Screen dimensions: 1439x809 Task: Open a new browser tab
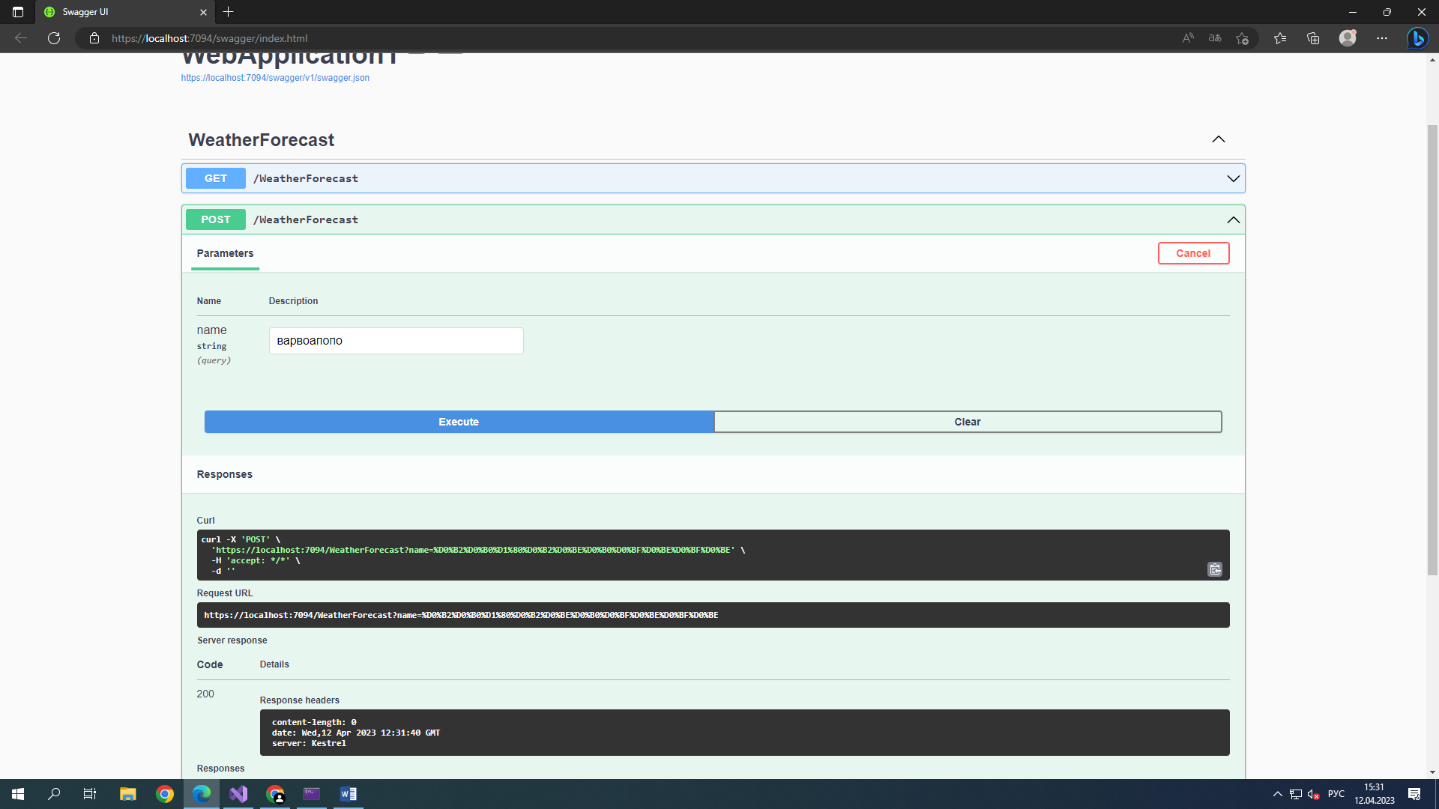coord(229,12)
